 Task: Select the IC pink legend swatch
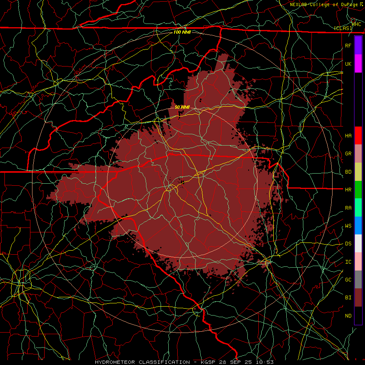click(x=358, y=262)
